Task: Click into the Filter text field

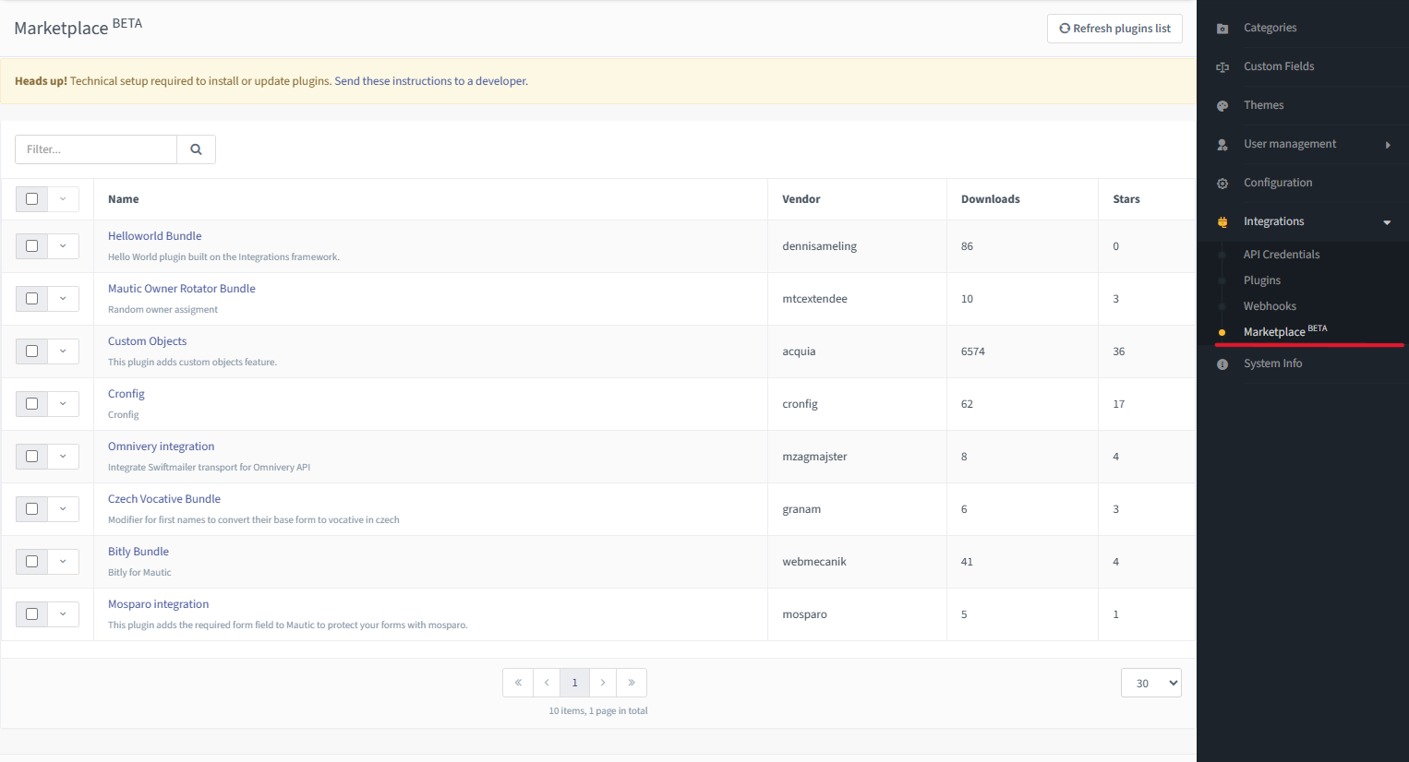Action: [96, 149]
